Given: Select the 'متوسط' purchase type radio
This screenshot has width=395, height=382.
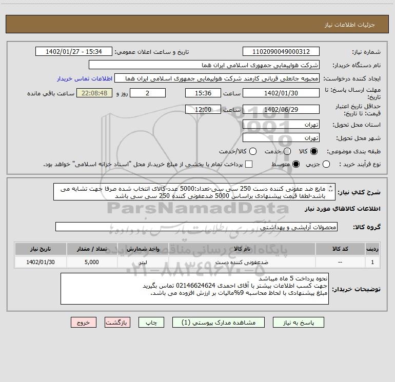Looking at the screenshot, I should (x=296, y=164).
